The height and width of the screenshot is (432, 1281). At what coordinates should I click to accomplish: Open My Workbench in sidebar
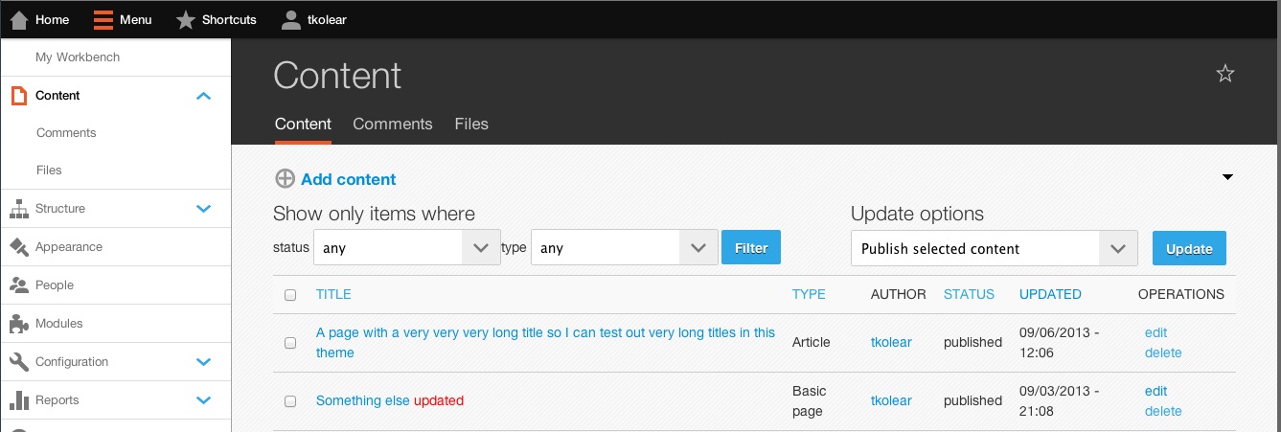pos(78,57)
